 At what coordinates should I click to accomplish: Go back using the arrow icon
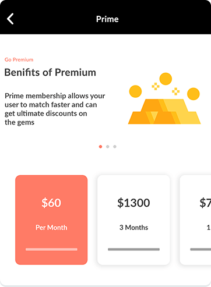tap(10, 19)
